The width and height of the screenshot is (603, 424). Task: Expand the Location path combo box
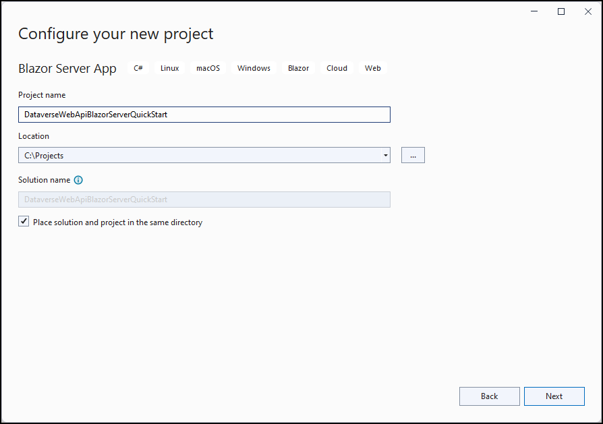pyautogui.click(x=385, y=154)
